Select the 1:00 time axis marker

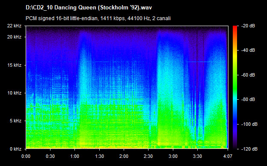pyautogui.click(x=74, y=156)
